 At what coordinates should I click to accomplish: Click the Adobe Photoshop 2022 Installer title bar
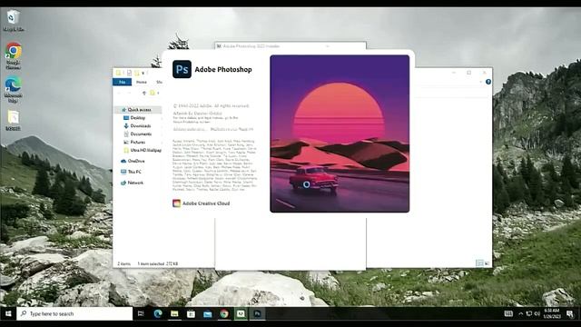point(290,46)
